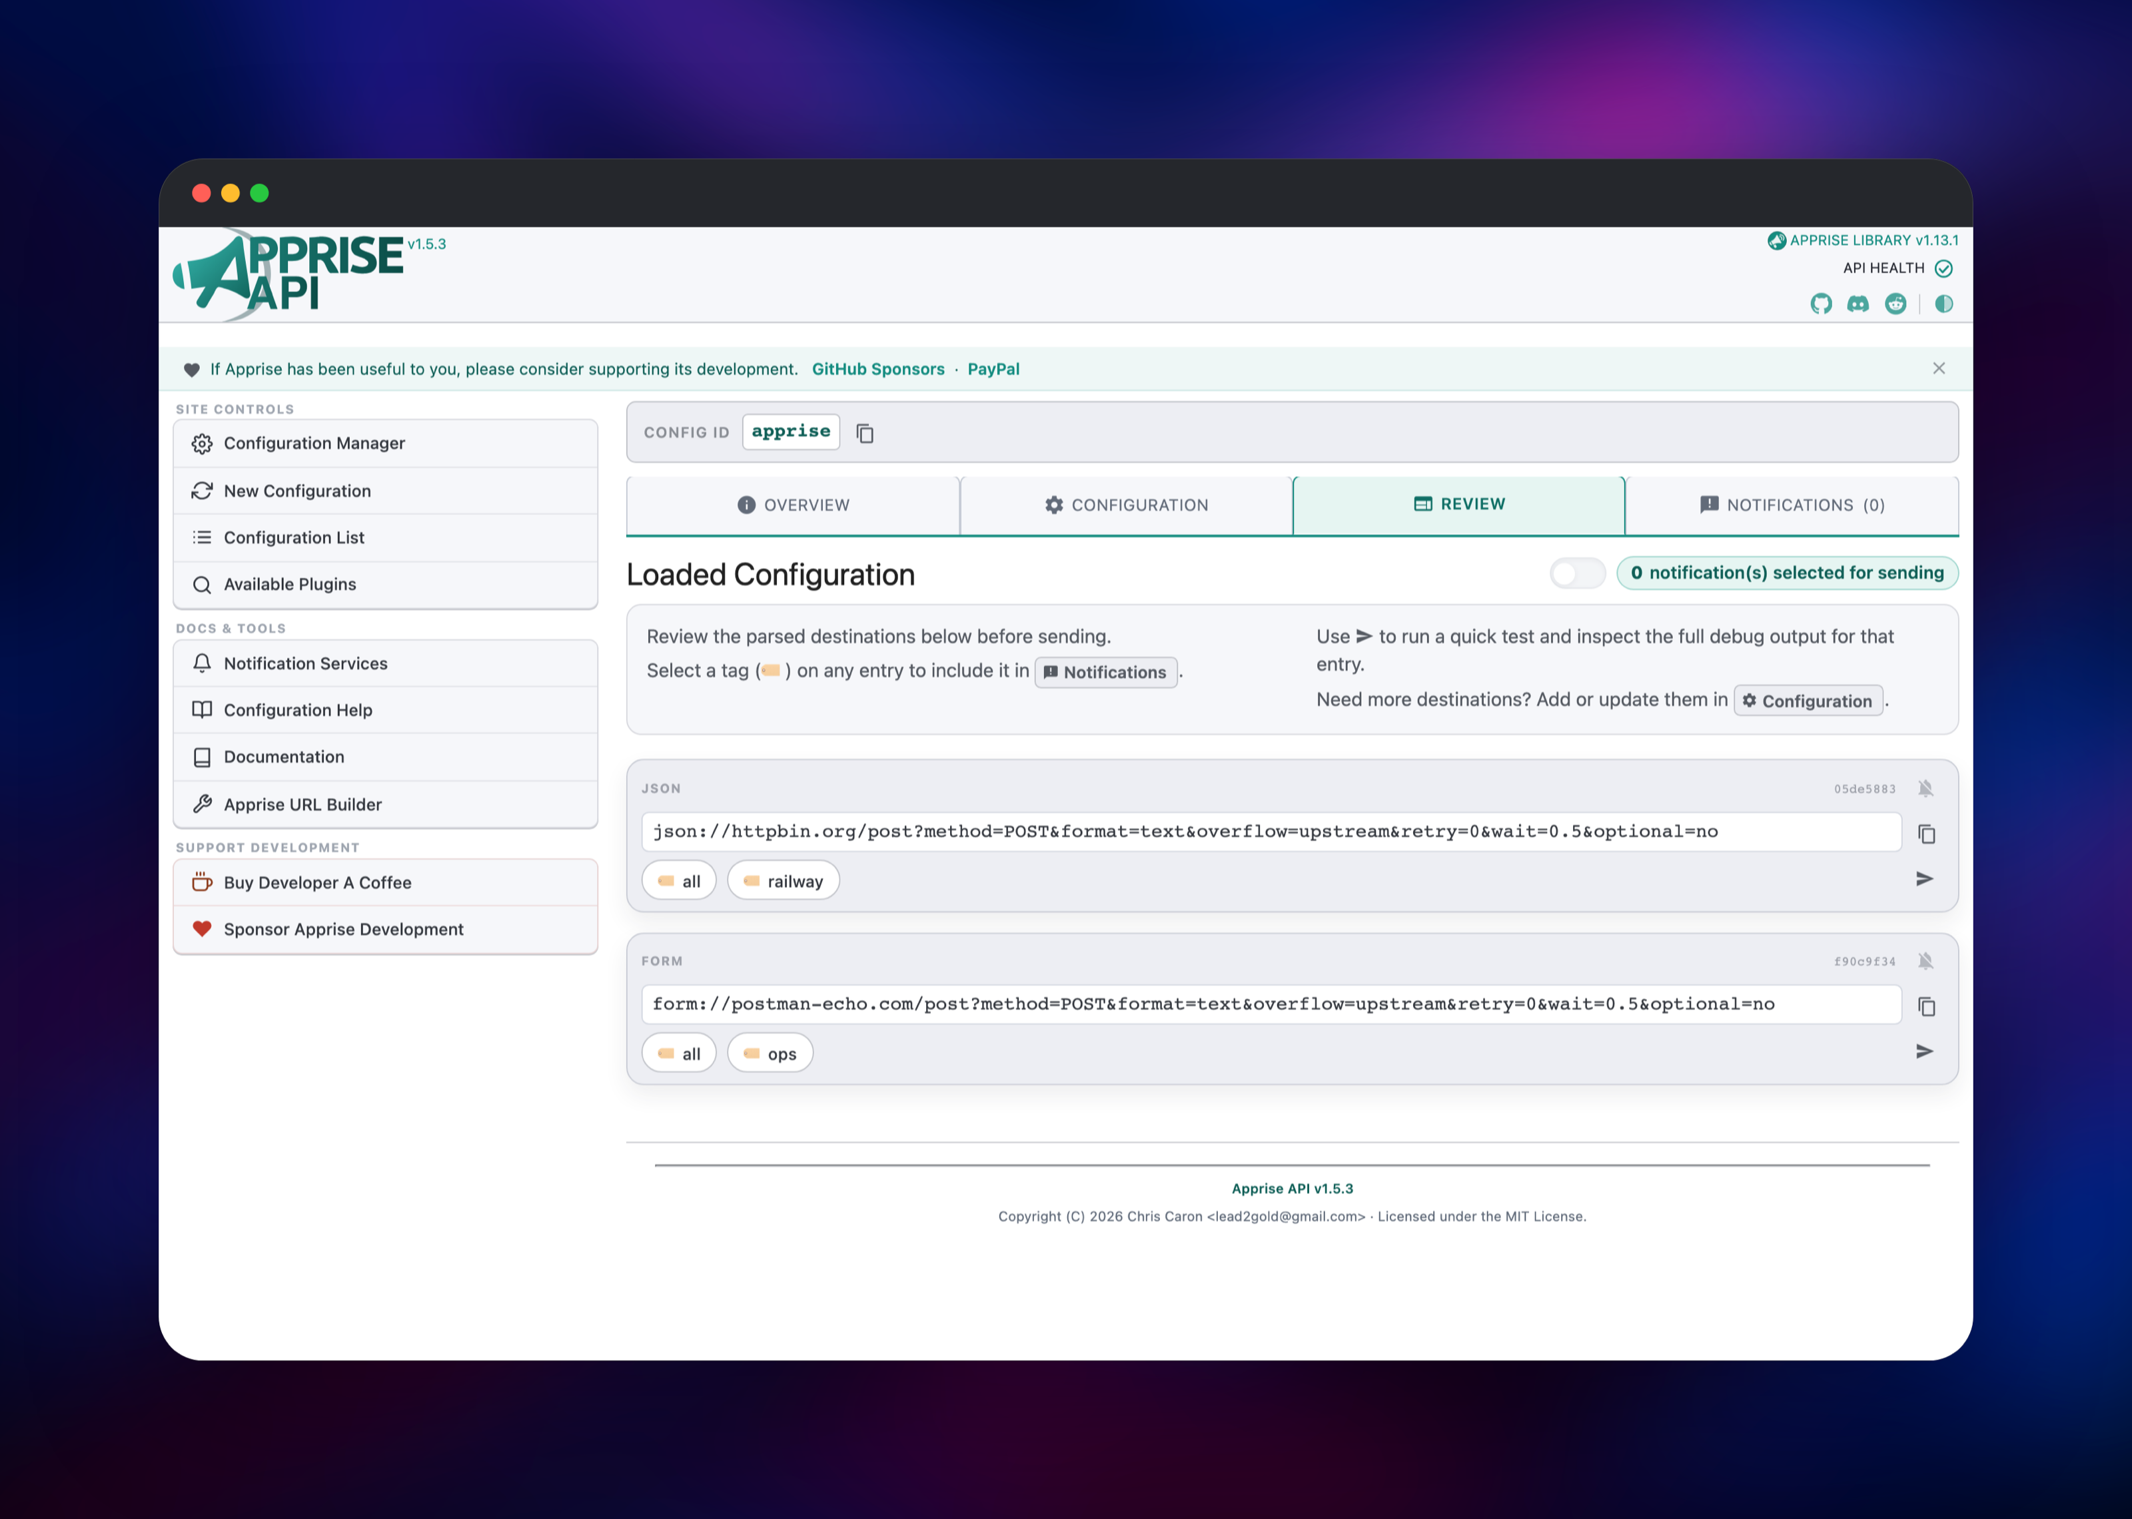Select the railway tag

click(x=784, y=881)
